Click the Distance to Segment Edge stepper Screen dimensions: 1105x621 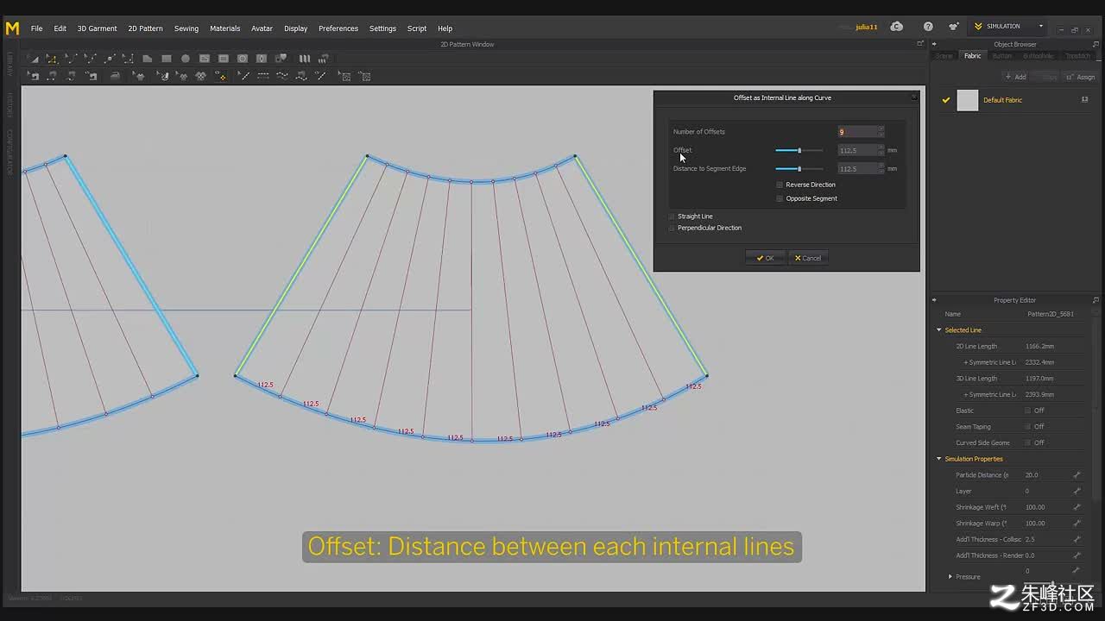[881, 169]
